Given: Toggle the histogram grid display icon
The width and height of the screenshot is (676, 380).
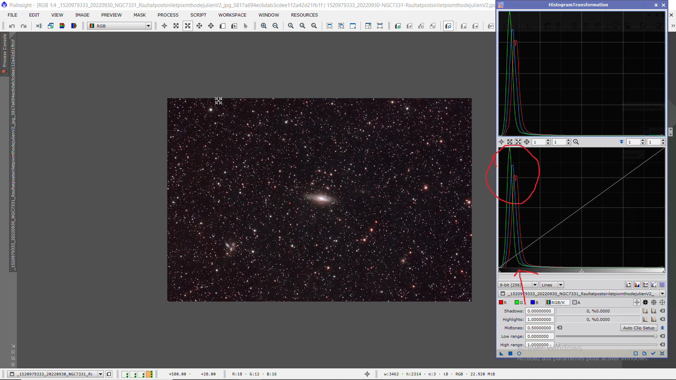Looking at the screenshot, I should tap(662, 285).
